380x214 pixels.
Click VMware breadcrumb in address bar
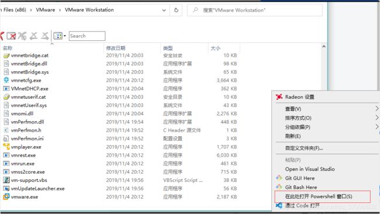(x=46, y=10)
